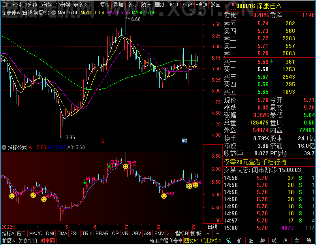Click the rightmost smiley icon near September
This screenshot has height=245, width=316.
(x=196, y=185)
